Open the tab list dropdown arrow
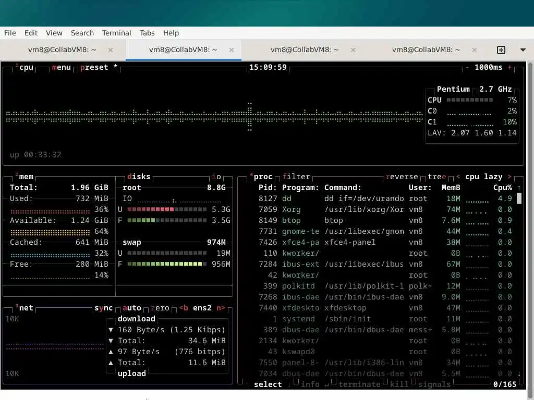The image size is (534, 400). 523,50
